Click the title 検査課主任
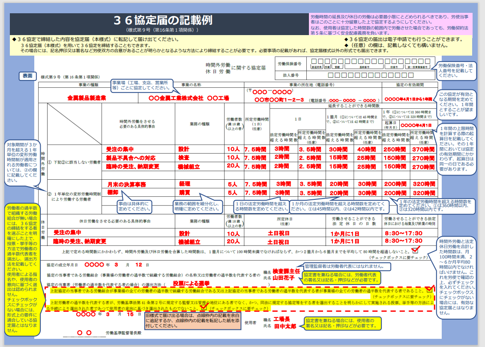Viewport: 485px width, 347px height. click(x=286, y=271)
